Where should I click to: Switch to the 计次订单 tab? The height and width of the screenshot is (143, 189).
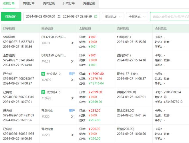(x=69, y=3)
